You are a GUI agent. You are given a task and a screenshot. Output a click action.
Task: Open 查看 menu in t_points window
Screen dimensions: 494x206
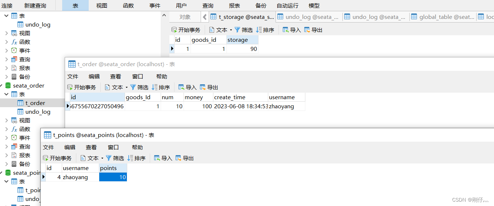pos(91,148)
